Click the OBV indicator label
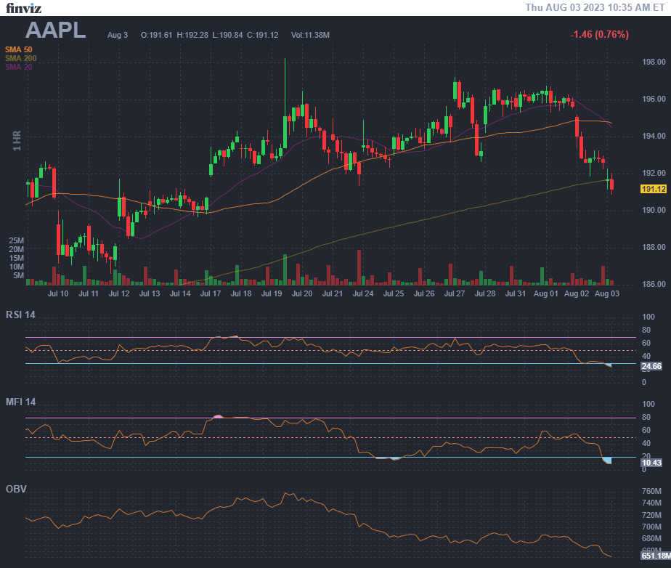The image size is (671, 568). [x=16, y=489]
